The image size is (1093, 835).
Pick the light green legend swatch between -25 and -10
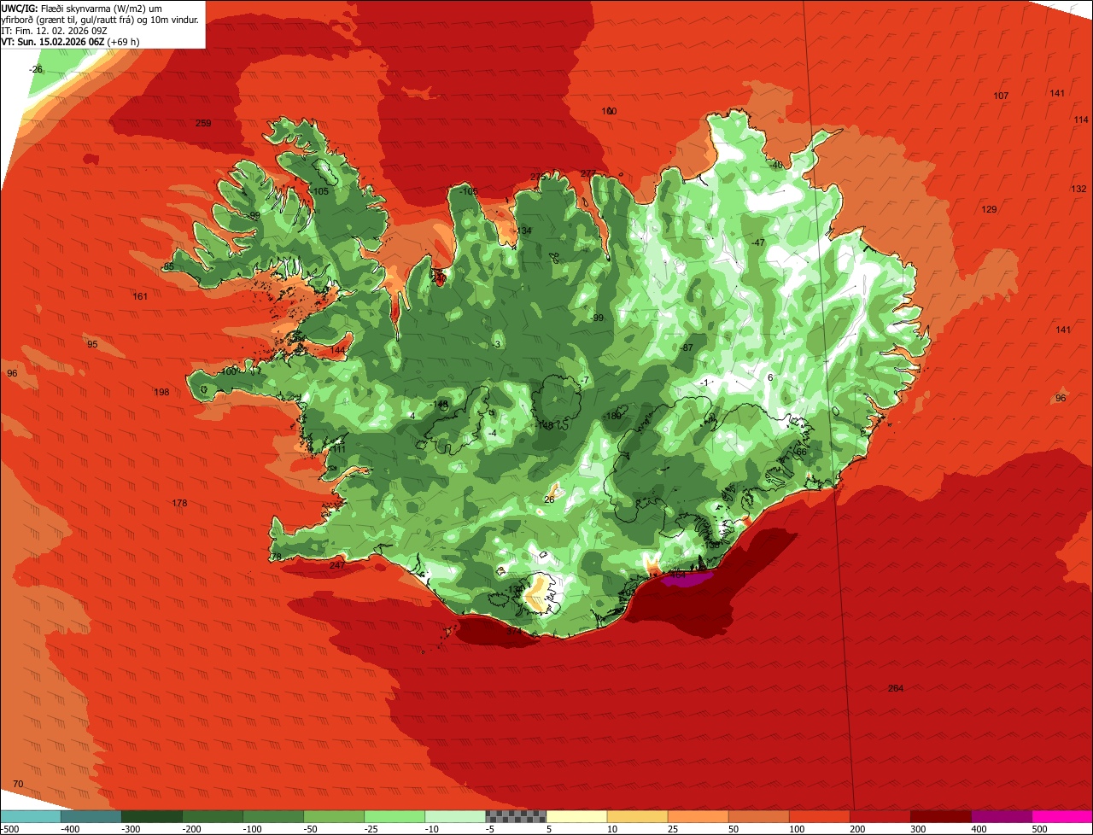[395, 816]
